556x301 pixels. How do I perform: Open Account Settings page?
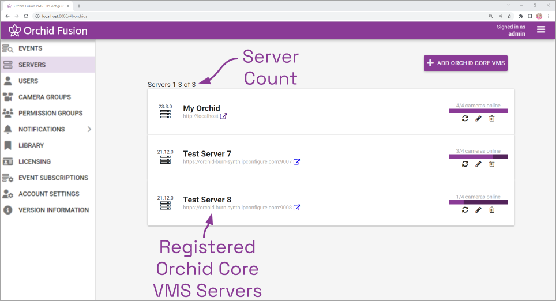(x=48, y=194)
